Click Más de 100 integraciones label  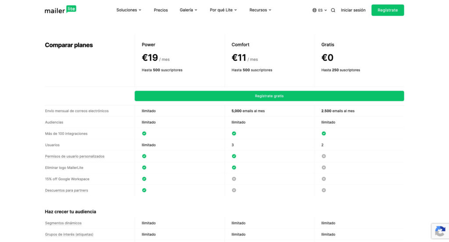tap(66, 134)
